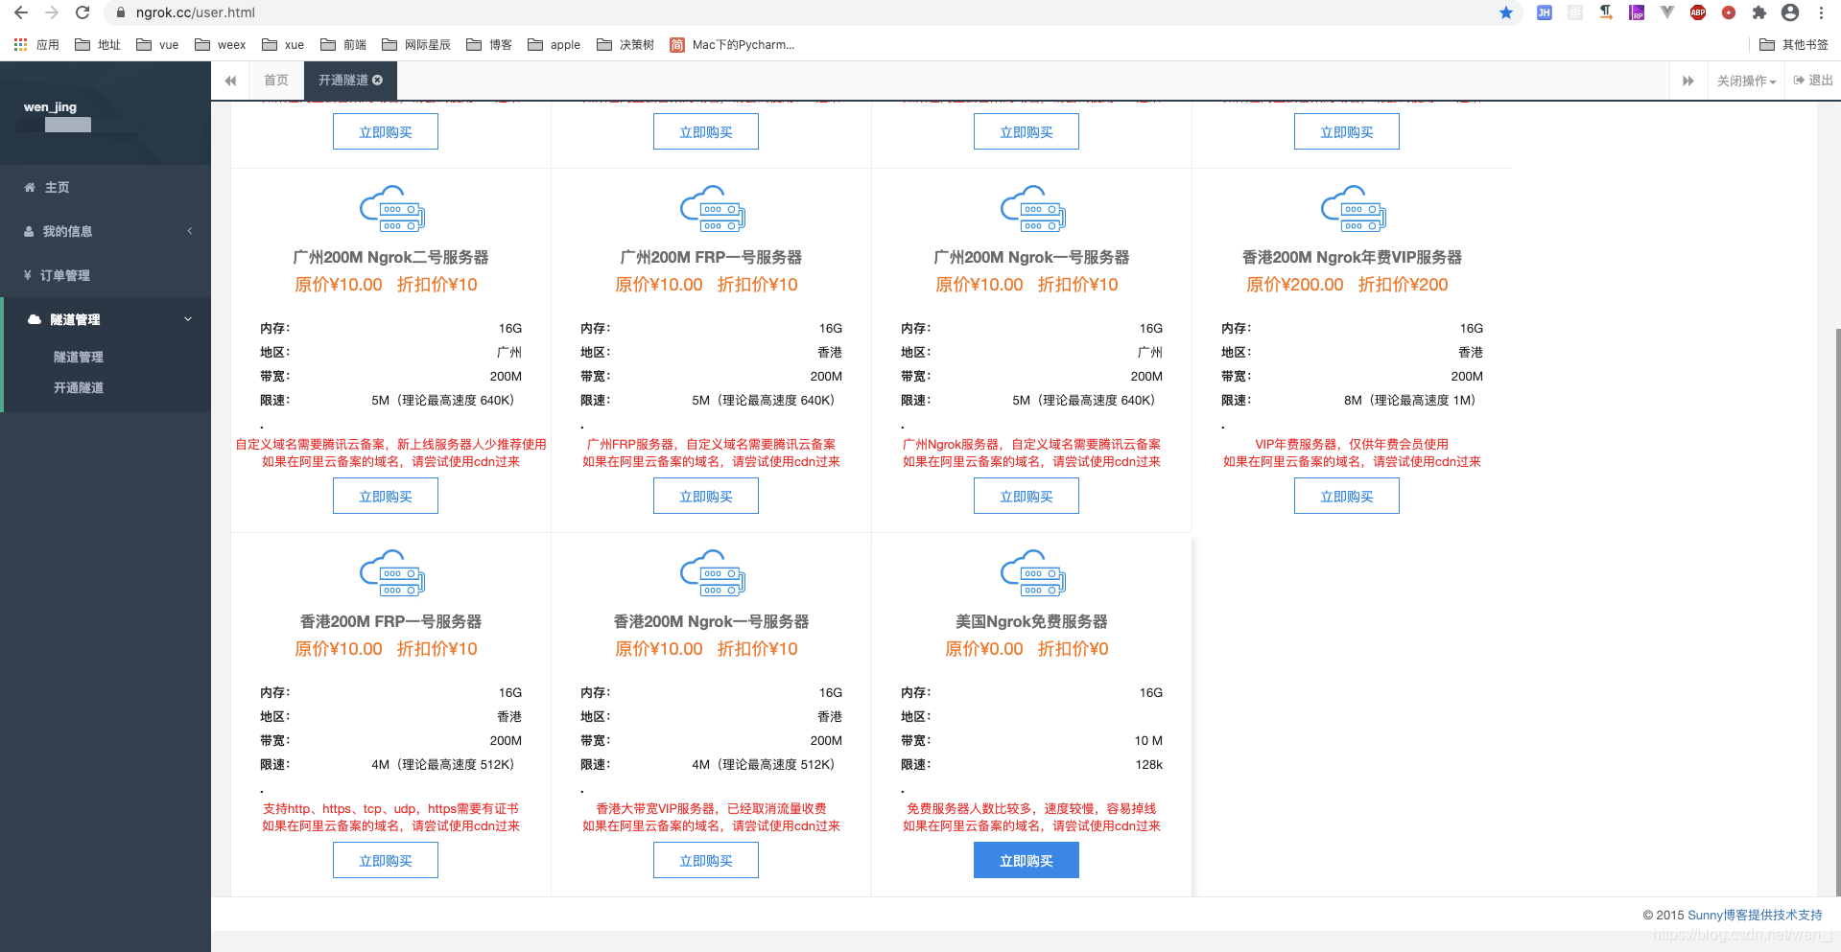1841x952 pixels.
Task: Select the 隧道管理 submenu item
Action: click(x=79, y=357)
